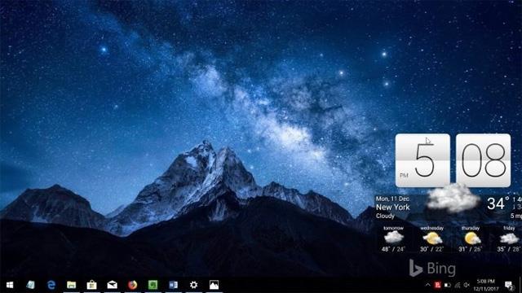The image size is (522, 293).
Task: Click the Mon, 11 Dec date text
Action: pyautogui.click(x=392, y=199)
